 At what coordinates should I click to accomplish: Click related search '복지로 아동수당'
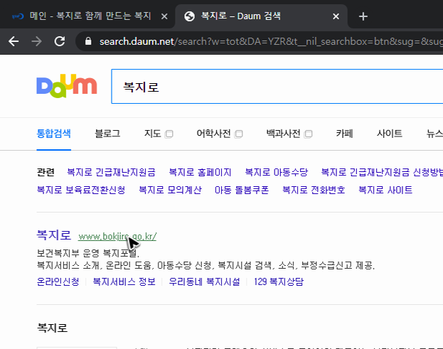pyautogui.click(x=277, y=172)
